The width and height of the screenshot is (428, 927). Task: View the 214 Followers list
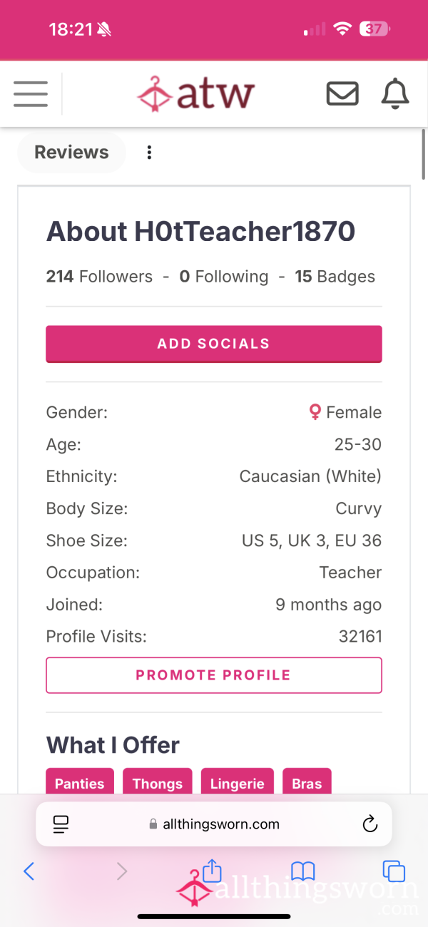point(99,277)
